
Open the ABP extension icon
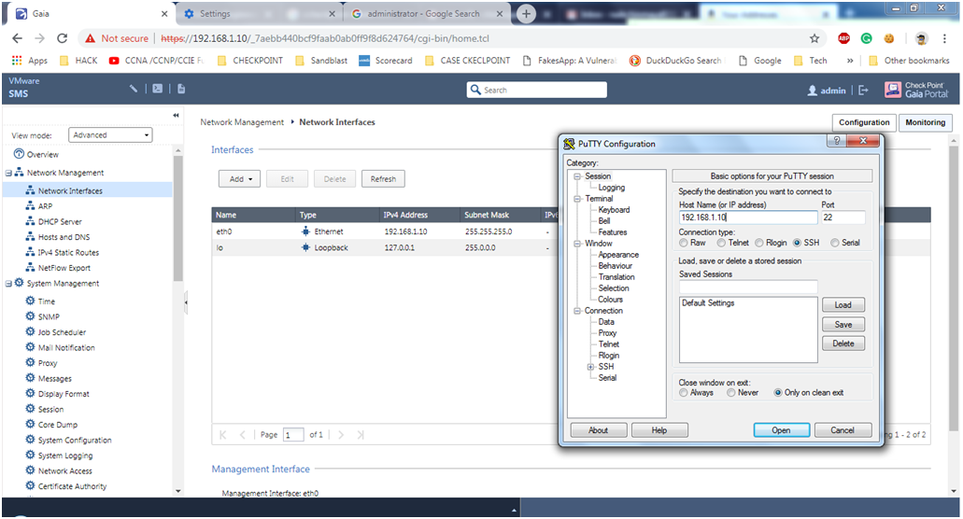pyautogui.click(x=843, y=38)
